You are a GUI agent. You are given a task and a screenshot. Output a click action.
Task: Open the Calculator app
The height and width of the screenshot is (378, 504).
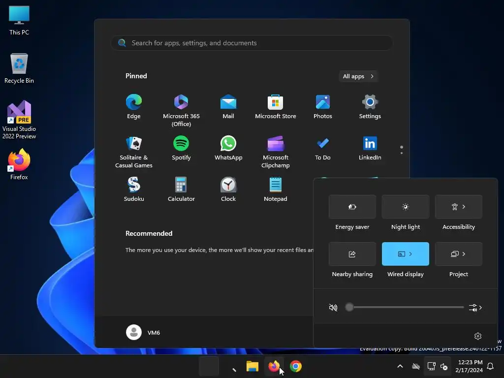181,189
